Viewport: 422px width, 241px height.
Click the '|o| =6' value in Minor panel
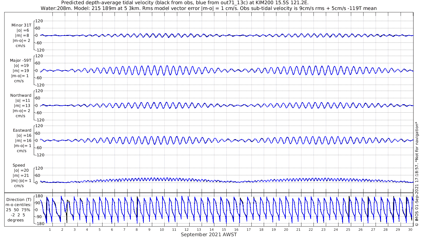click(x=23, y=30)
